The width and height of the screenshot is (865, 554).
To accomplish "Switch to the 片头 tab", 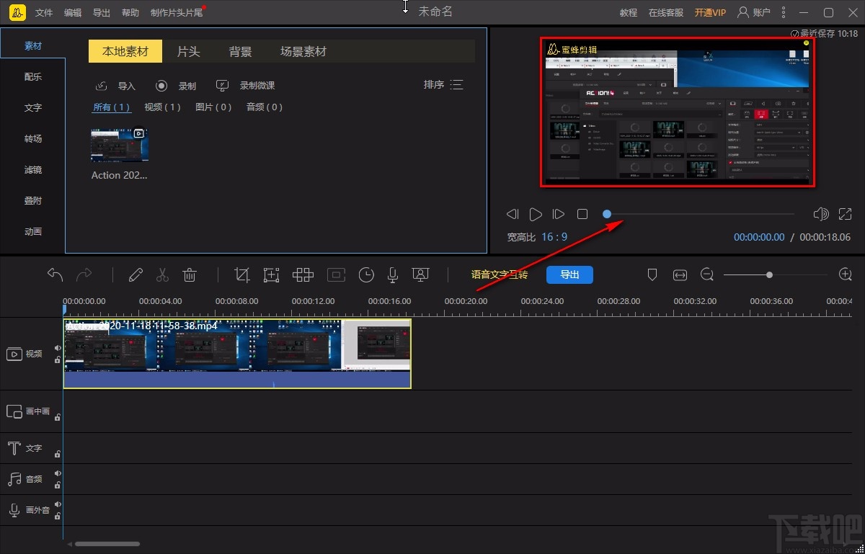I will click(x=188, y=52).
